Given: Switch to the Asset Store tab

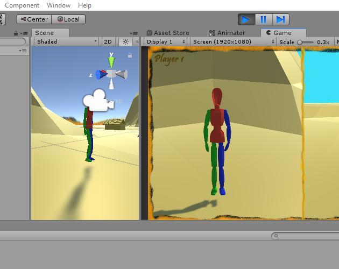Looking at the screenshot, I should (168, 33).
